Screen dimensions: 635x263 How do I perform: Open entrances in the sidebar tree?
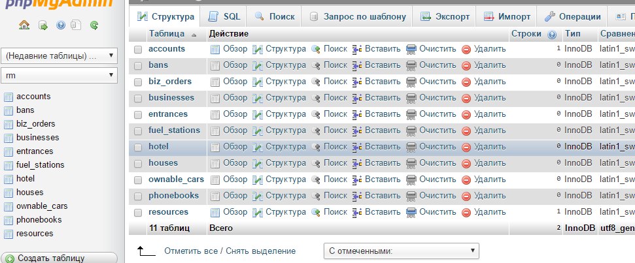click(35, 151)
